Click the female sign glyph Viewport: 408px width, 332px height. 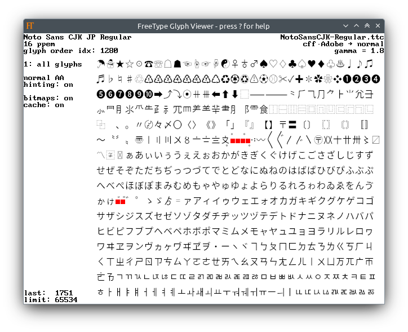coord(235,64)
